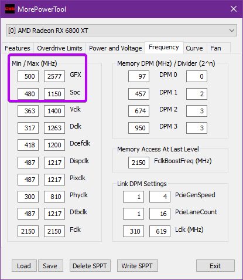This screenshot has height=280, width=243.
Task: Select the Soc minimum field 480
Action: pyautogui.click(x=28, y=94)
